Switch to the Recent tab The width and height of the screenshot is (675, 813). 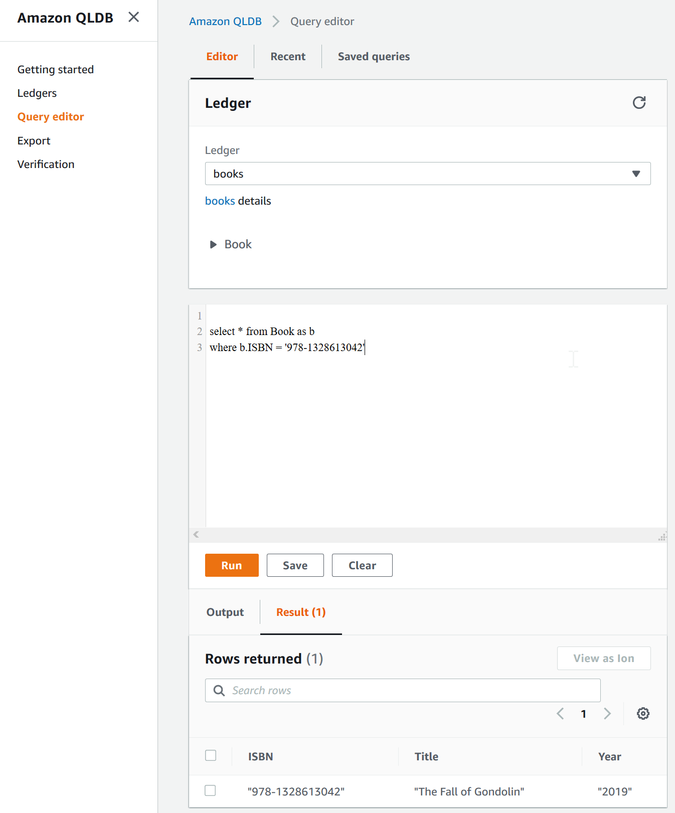(x=288, y=57)
